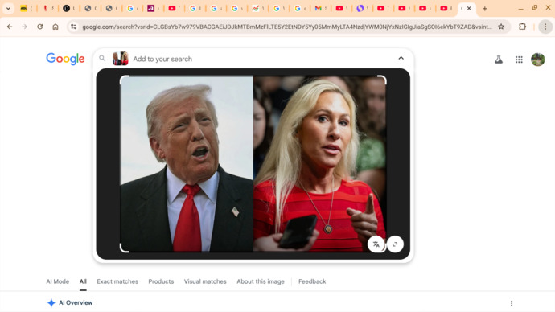Go to Google home via logo
Image resolution: width=555 pixels, height=312 pixels.
pos(65,59)
